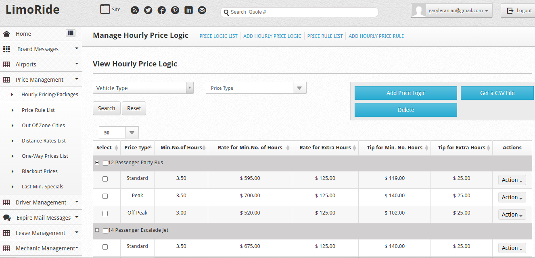Download data with Get a CSV File
The height and width of the screenshot is (258, 535).
pyautogui.click(x=497, y=93)
